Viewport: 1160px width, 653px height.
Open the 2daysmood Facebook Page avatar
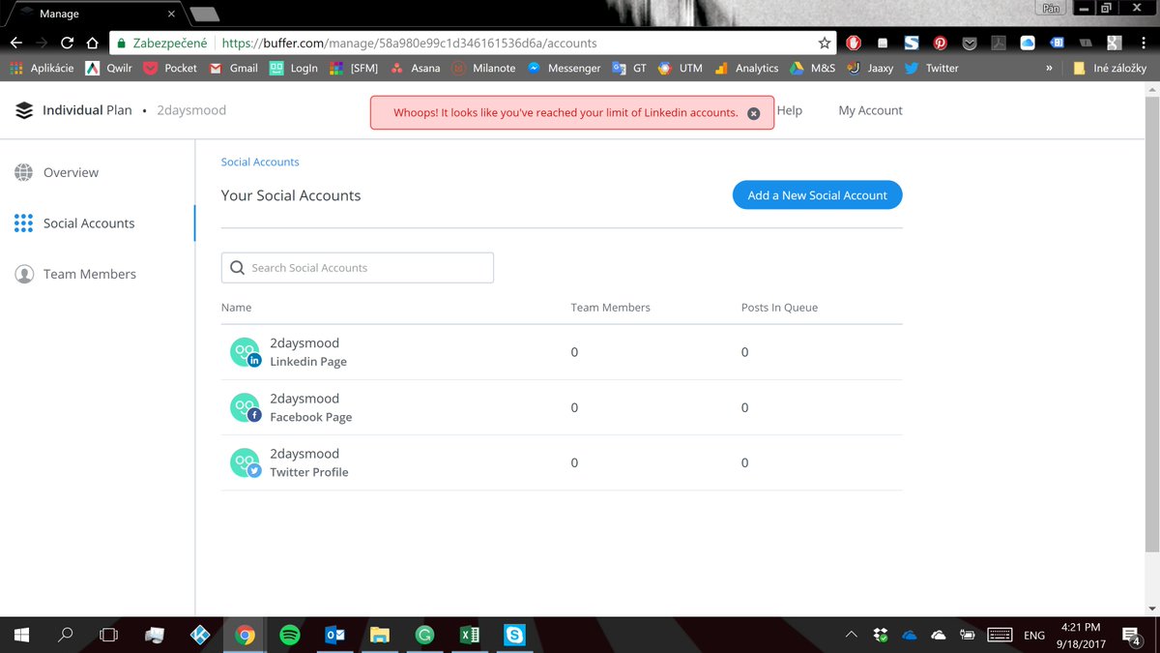pos(246,407)
